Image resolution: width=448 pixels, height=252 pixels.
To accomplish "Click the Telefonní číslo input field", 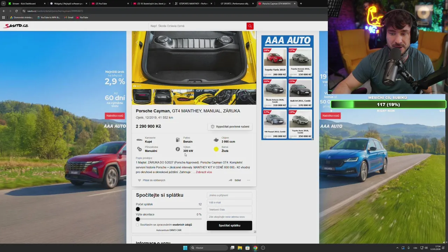I will click(x=229, y=210).
